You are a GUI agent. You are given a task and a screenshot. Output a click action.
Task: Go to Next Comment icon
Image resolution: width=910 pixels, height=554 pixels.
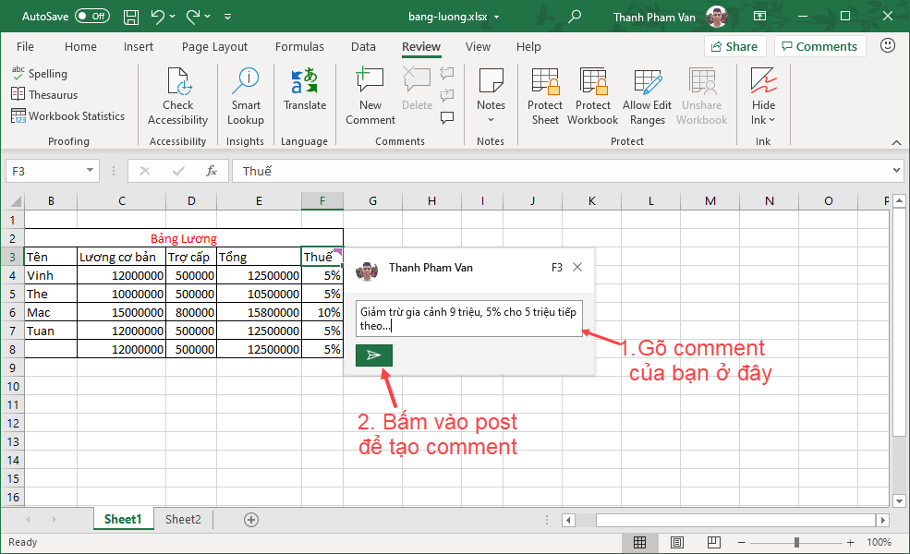point(447,95)
